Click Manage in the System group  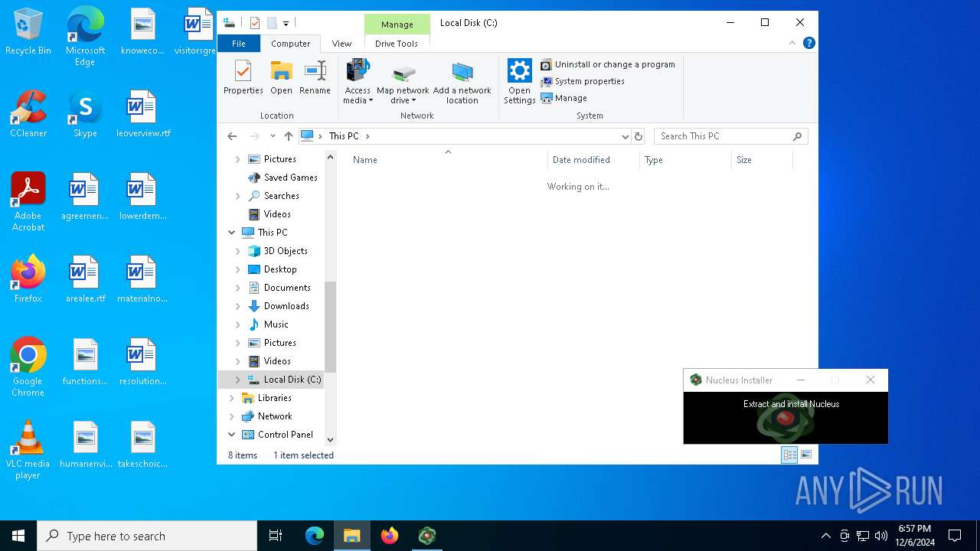(x=564, y=98)
